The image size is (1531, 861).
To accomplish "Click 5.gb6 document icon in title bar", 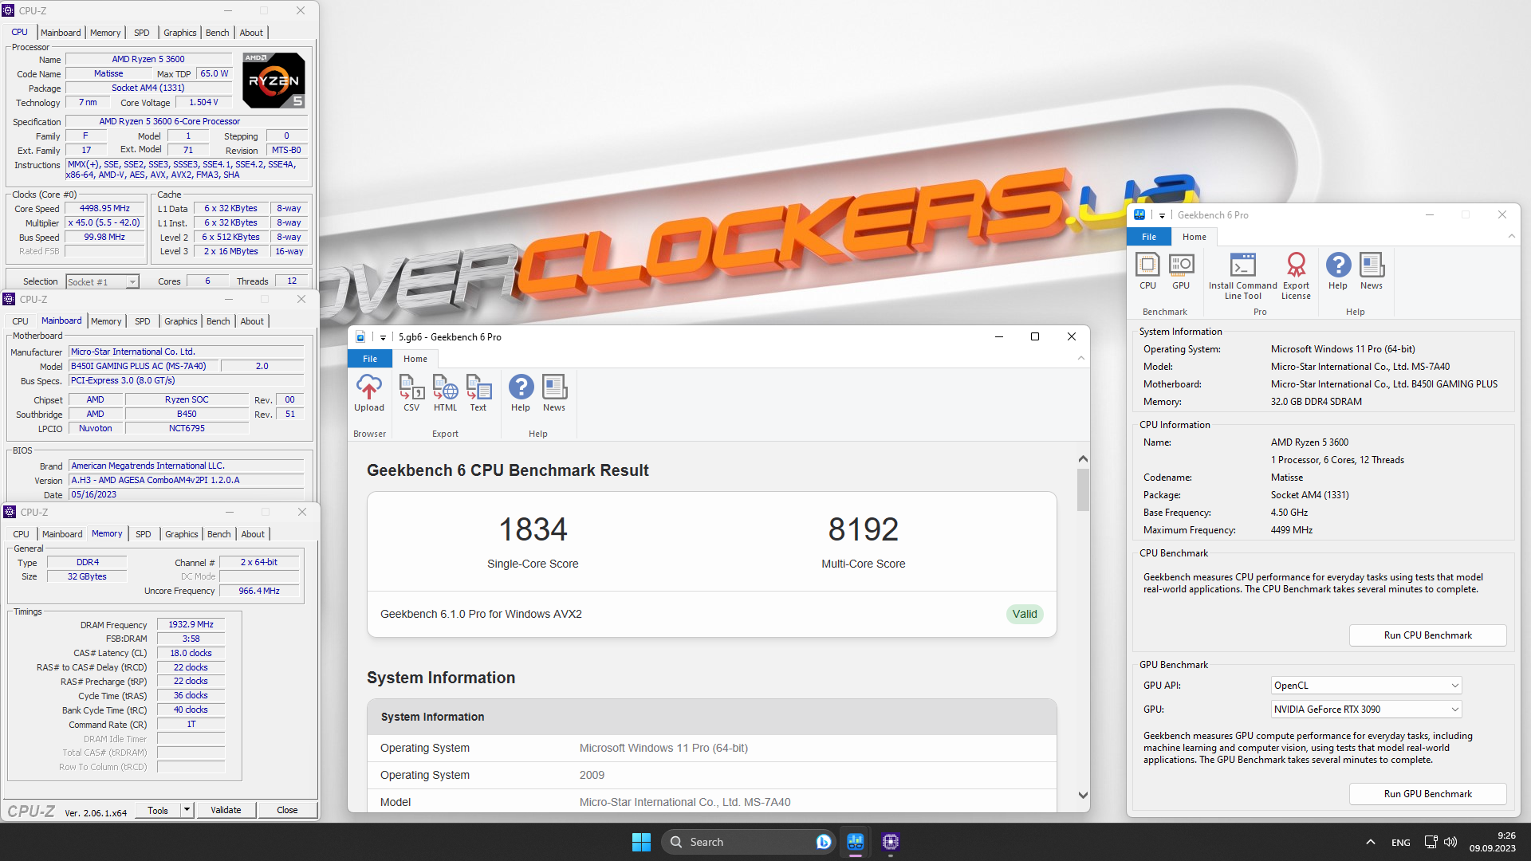I will [360, 337].
